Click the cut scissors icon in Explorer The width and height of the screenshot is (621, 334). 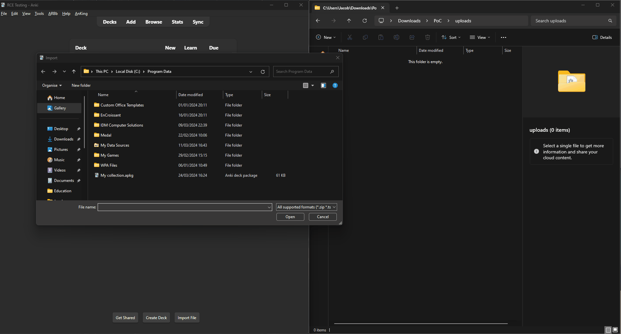coord(349,38)
